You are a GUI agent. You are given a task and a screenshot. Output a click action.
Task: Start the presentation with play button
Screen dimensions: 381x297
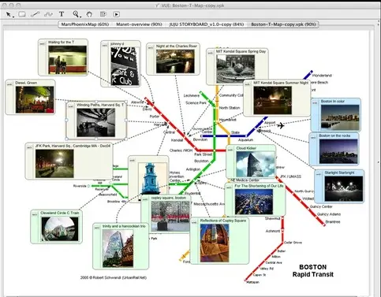pyautogui.click(x=117, y=14)
